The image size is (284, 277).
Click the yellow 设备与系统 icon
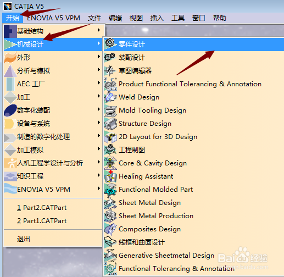click(x=10, y=124)
